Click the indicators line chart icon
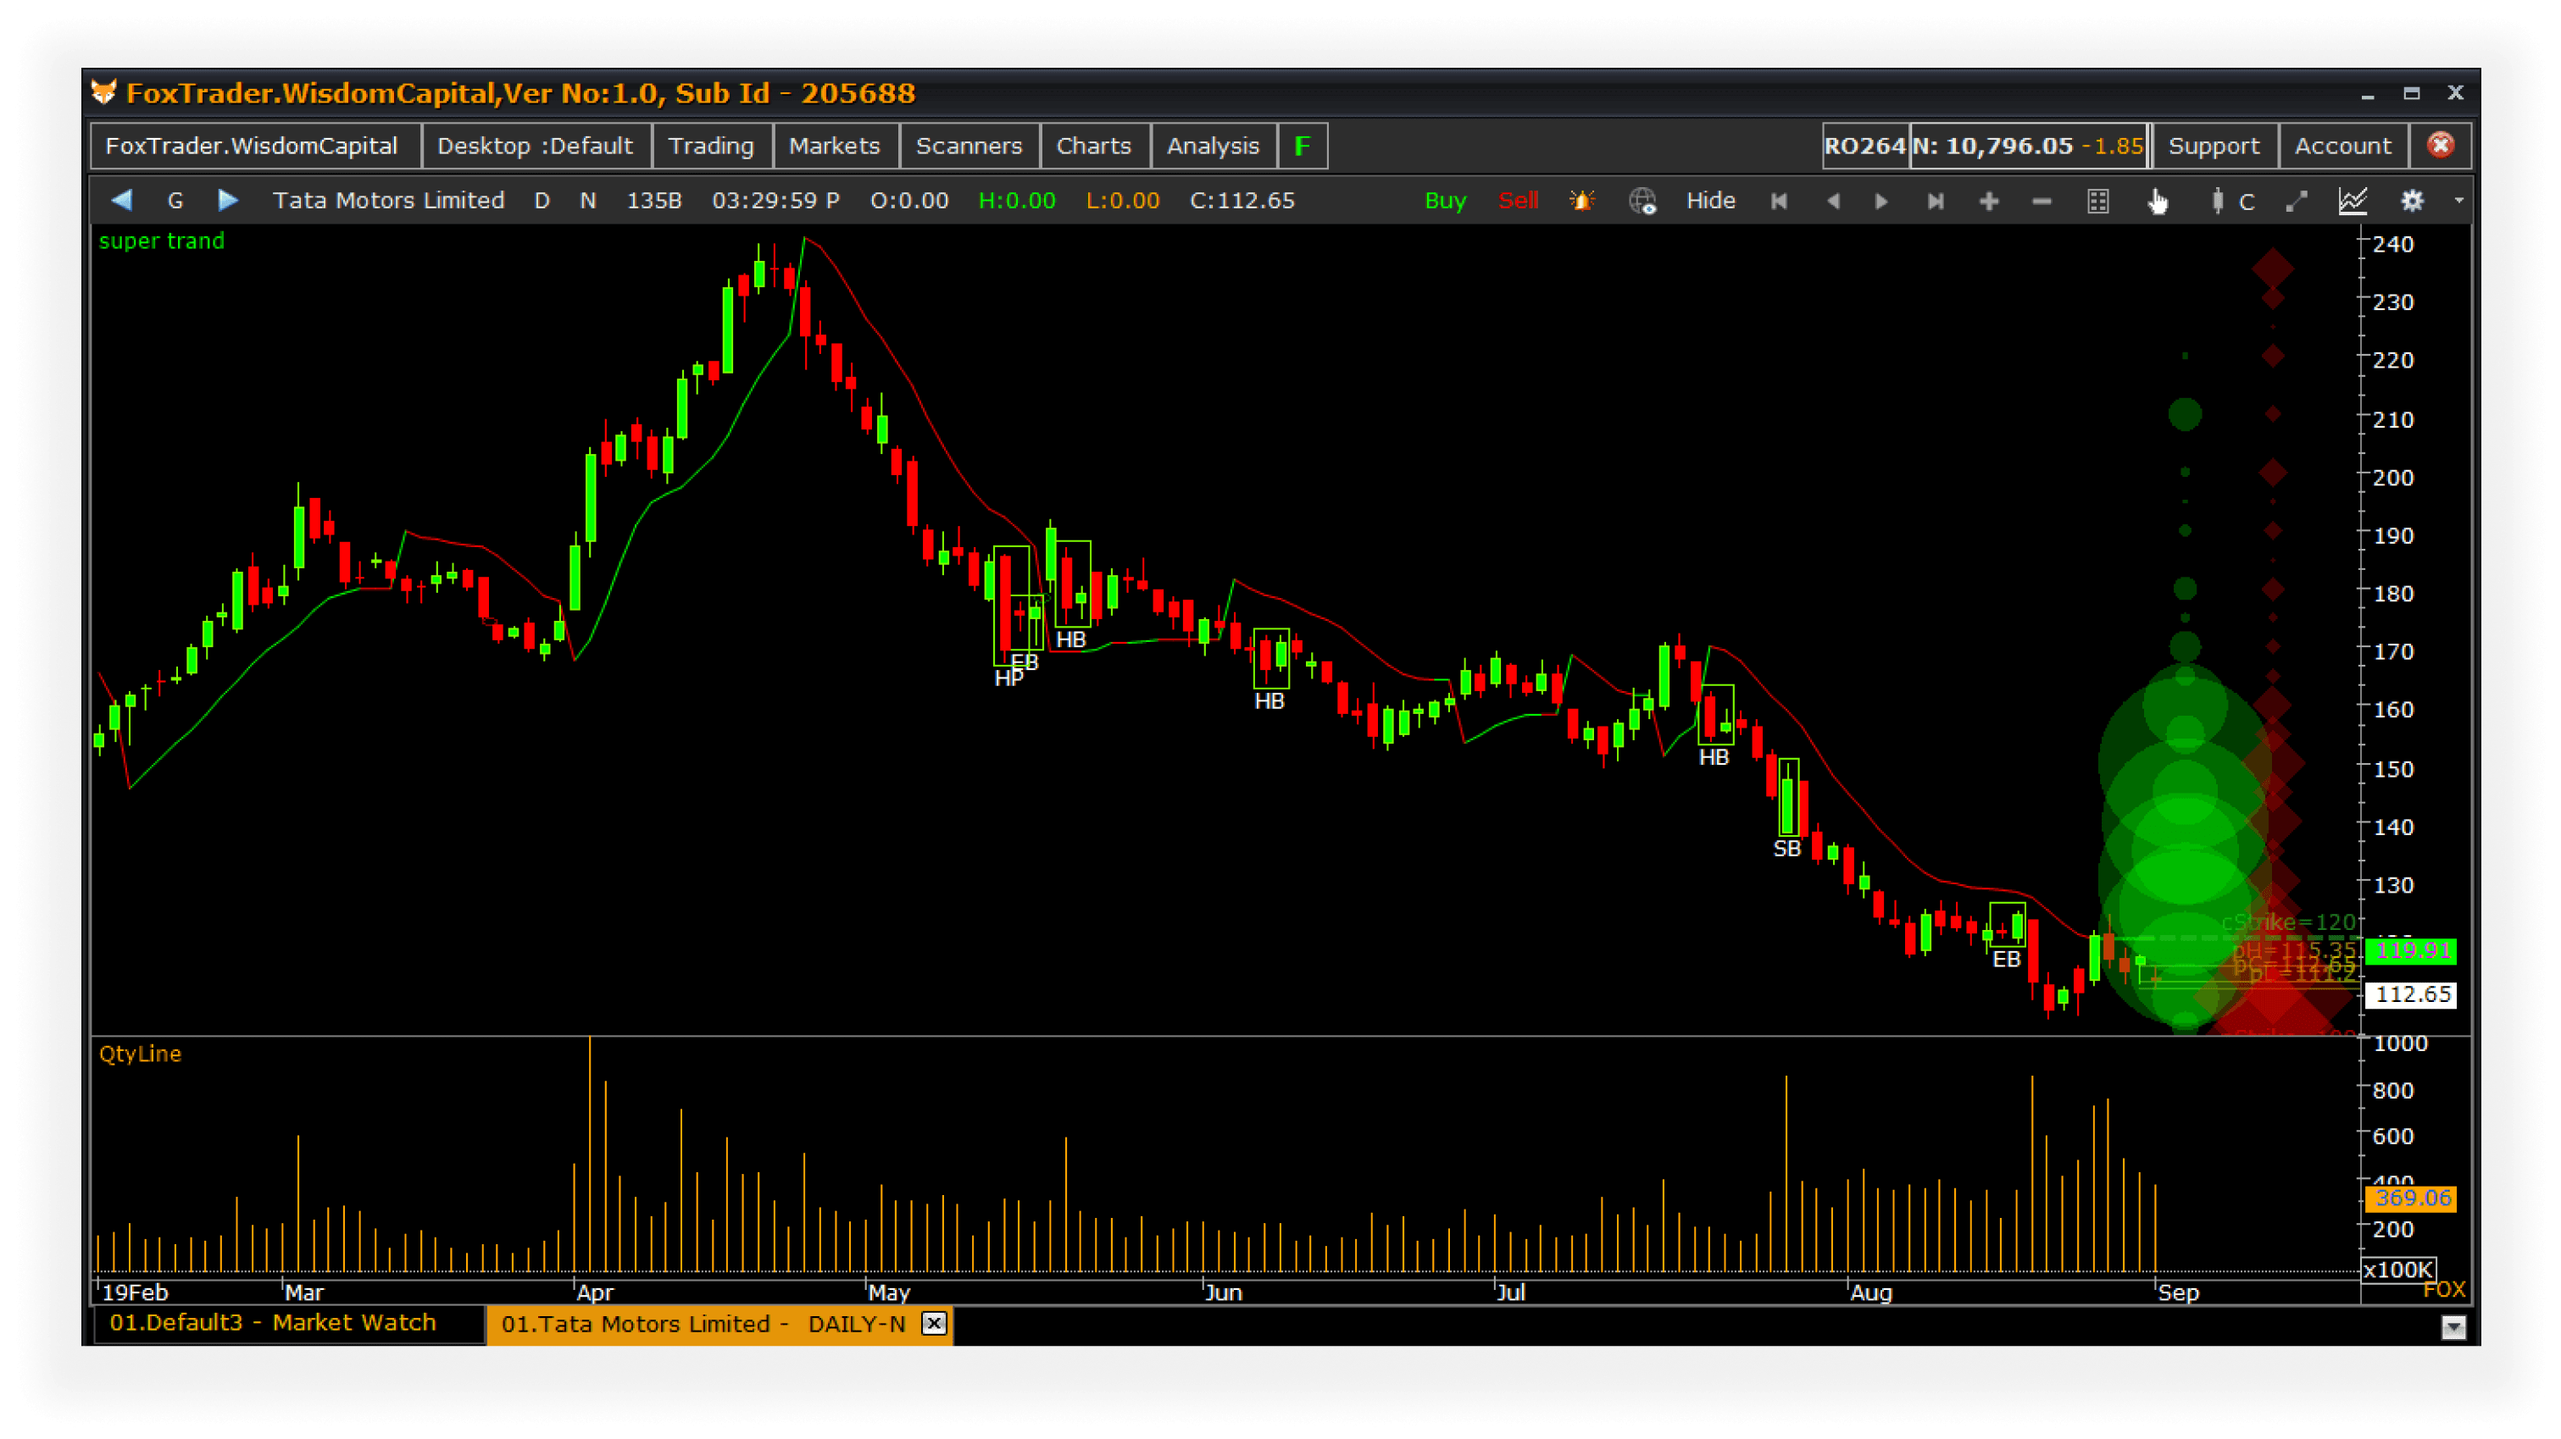 2353,202
